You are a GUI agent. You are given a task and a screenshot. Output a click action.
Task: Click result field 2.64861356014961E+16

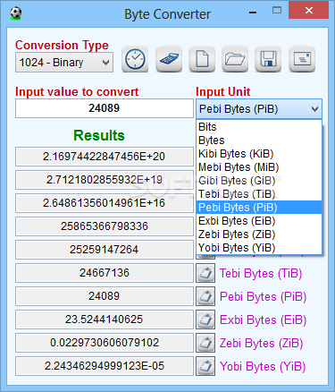(105, 203)
